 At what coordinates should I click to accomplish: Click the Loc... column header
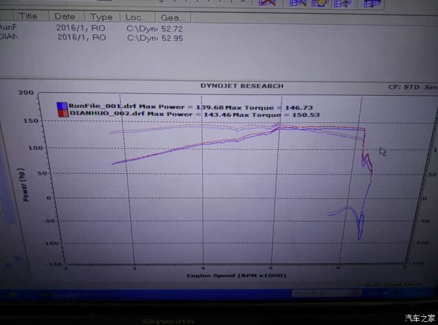tap(138, 18)
